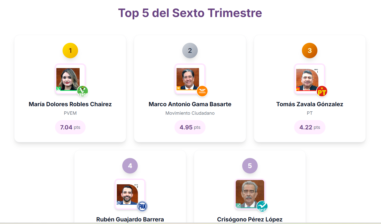Click the purple rank 4 circle
This screenshot has height=224, width=381.
[130, 166]
